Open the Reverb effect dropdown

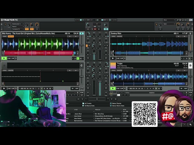pyautogui.click(x=18, y=27)
